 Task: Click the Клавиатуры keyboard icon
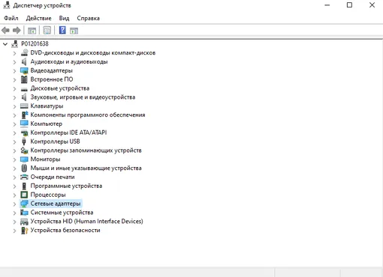pos(24,106)
